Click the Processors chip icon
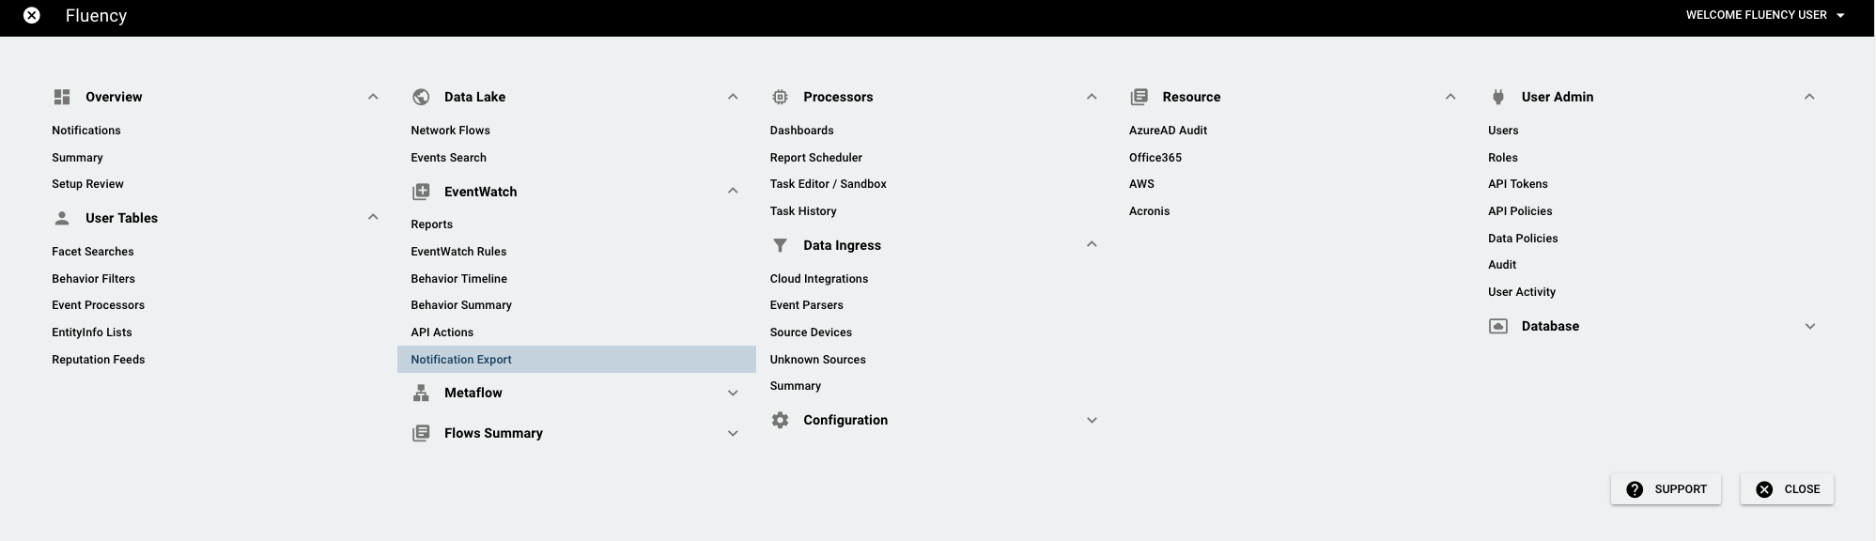The width and height of the screenshot is (1876, 541). pos(780,97)
